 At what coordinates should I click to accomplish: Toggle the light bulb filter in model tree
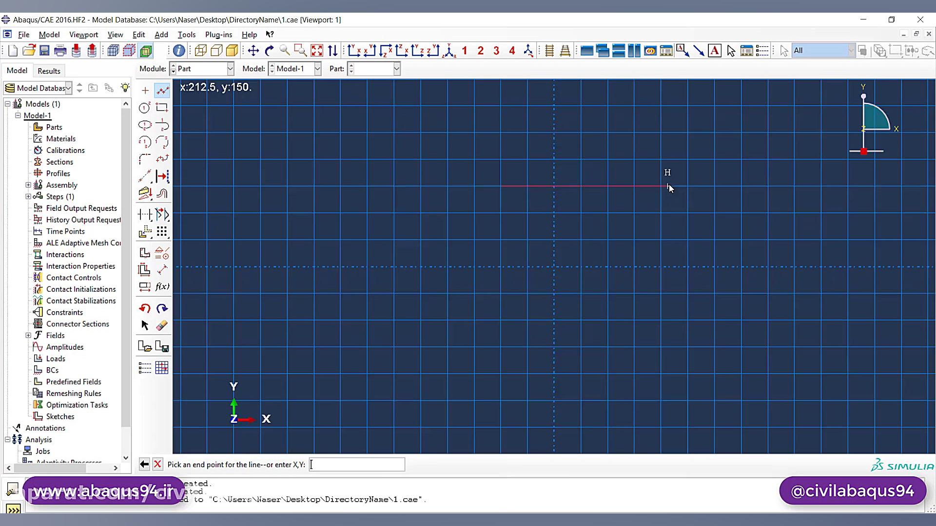tap(125, 88)
